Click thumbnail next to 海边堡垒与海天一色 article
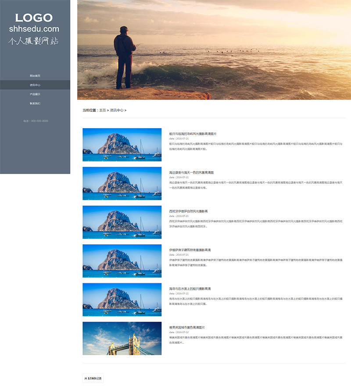The image size is (351, 386). (x=122, y=183)
